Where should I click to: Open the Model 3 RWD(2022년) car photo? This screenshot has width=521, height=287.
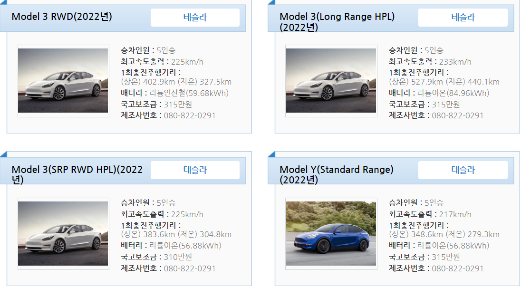tap(63, 81)
